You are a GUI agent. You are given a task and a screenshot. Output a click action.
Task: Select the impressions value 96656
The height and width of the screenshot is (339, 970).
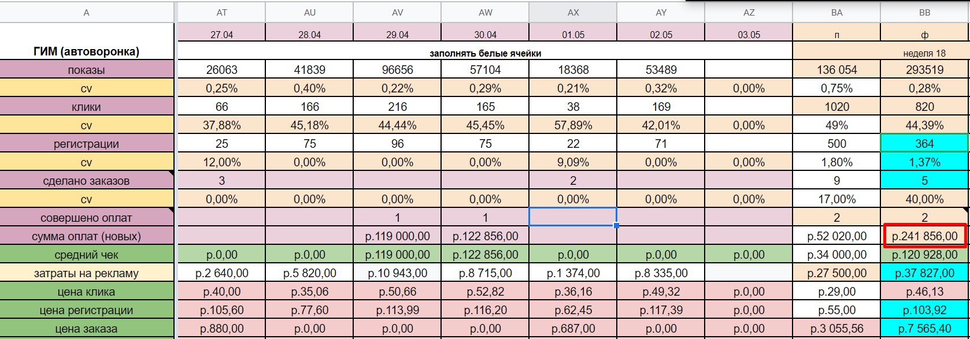[x=397, y=70]
